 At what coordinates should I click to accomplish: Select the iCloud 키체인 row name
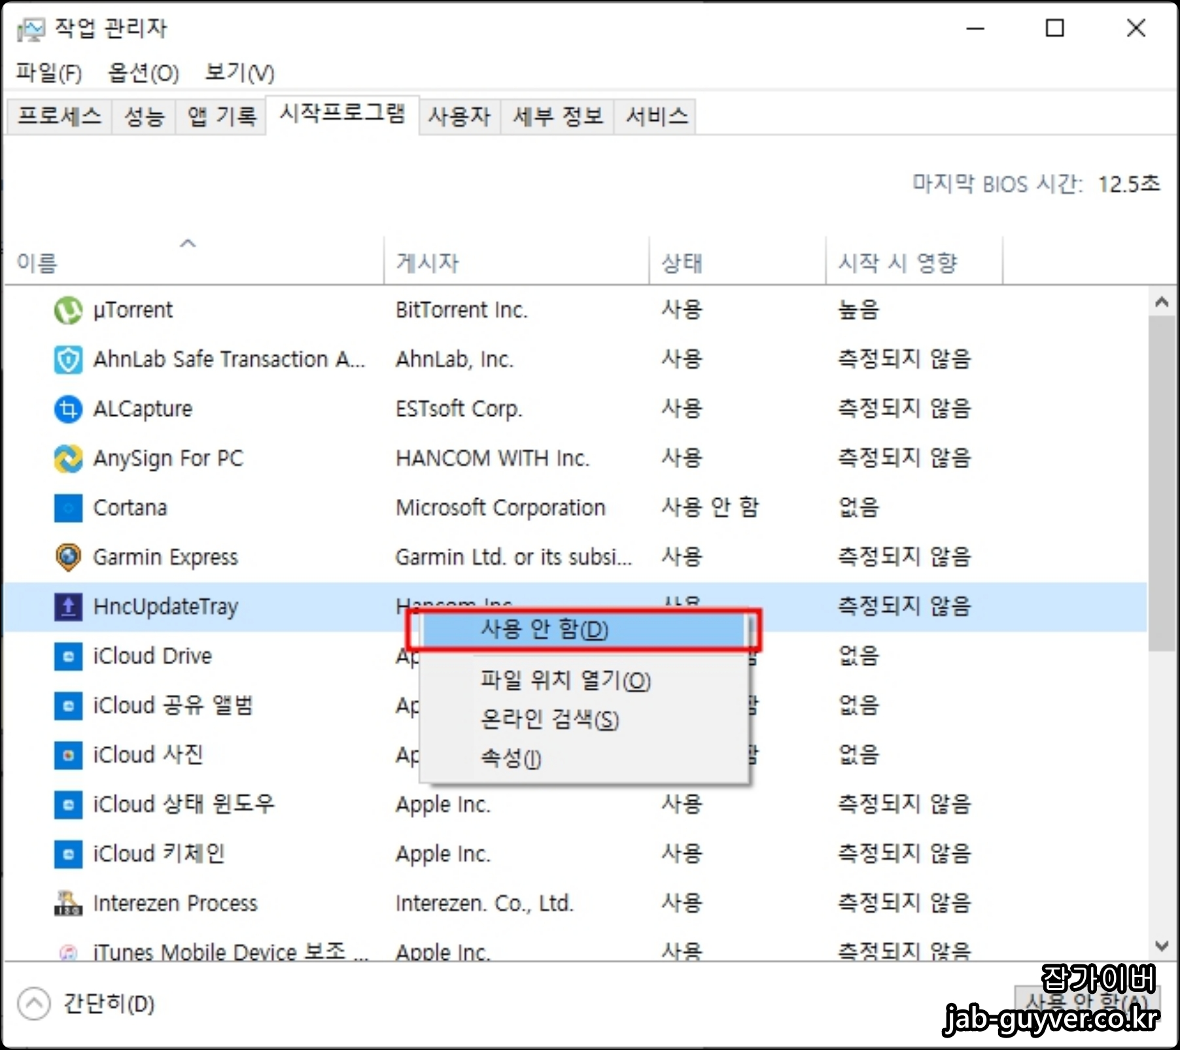point(159,855)
